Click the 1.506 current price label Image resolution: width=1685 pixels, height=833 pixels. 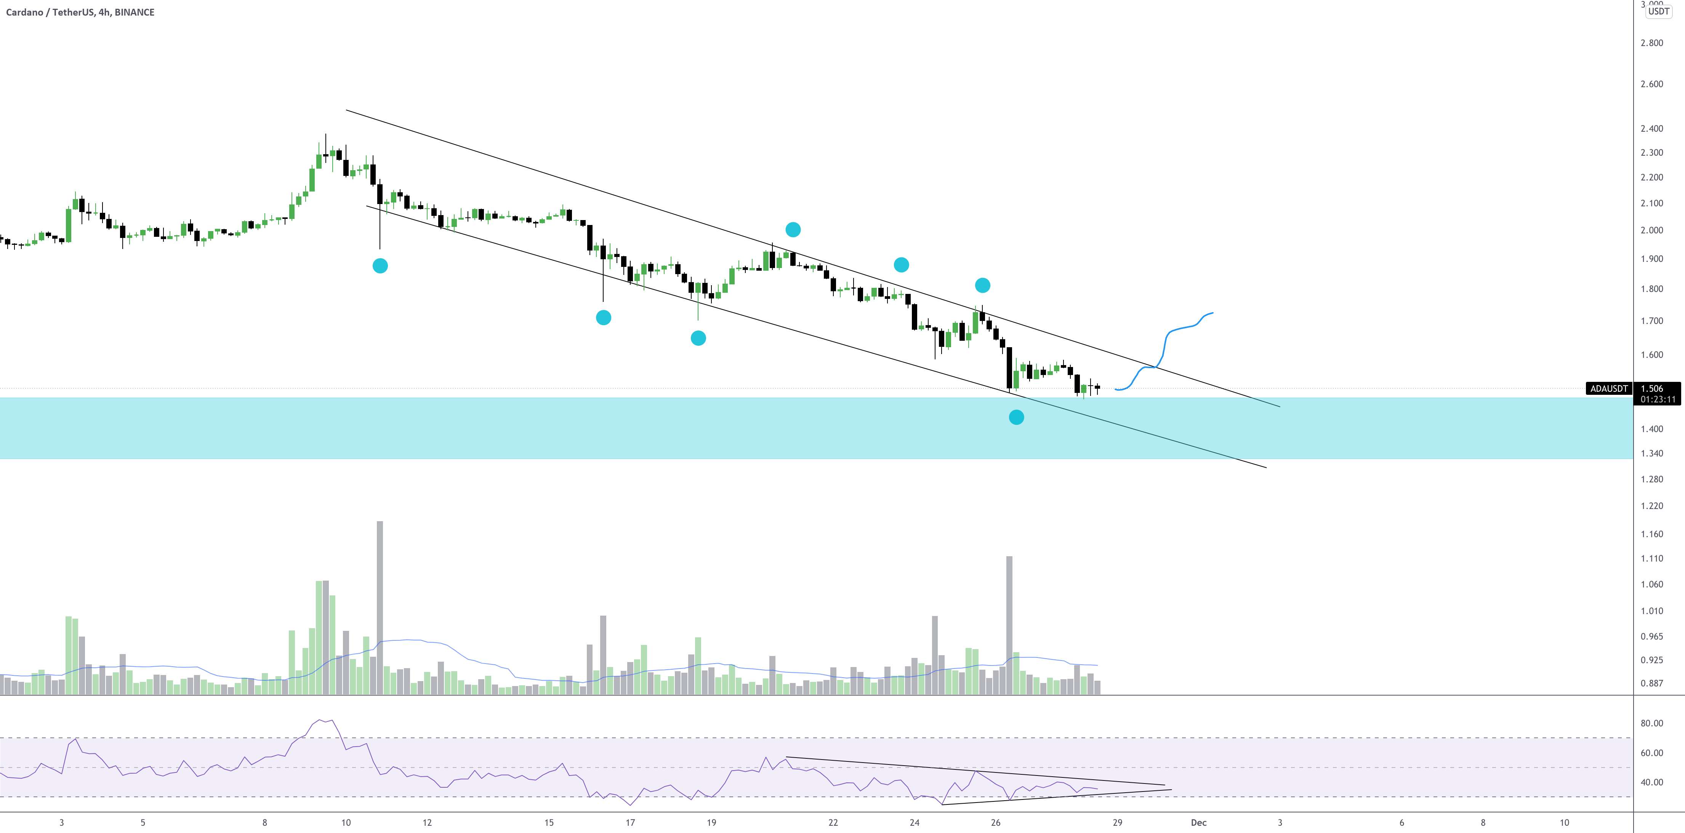1651,389
